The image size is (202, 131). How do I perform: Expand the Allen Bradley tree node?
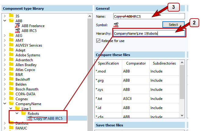[5, 65]
